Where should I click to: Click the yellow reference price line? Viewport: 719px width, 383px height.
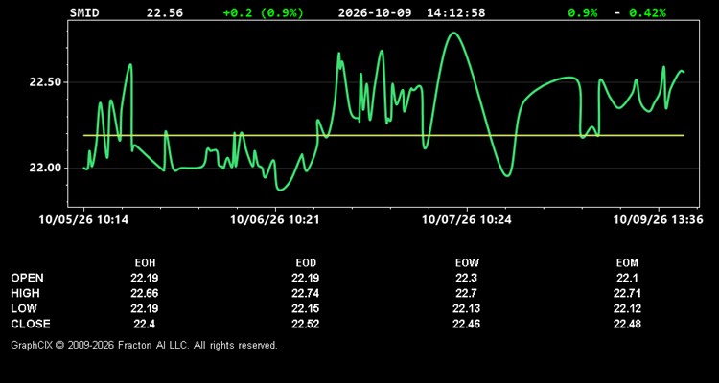[383, 135]
